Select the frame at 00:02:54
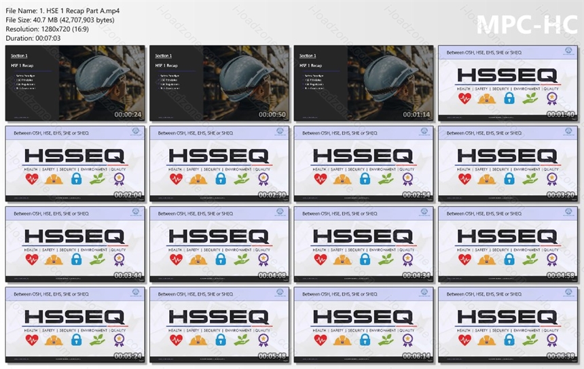 tap(363, 164)
